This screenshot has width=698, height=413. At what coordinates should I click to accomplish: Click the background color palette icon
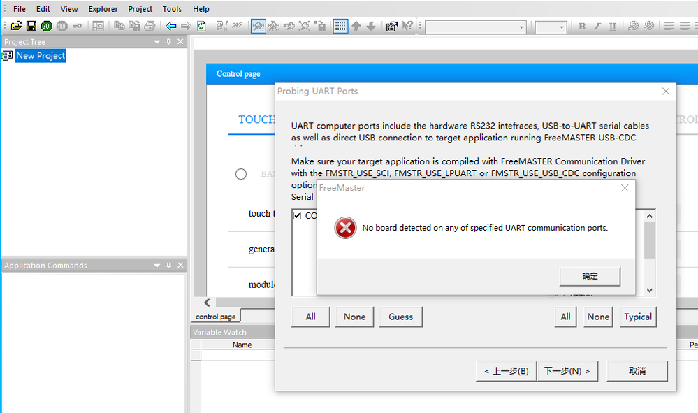648,27
